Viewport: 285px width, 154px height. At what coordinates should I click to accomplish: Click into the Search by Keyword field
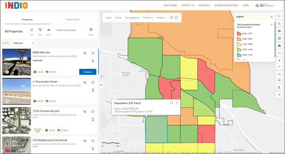pos(69,30)
